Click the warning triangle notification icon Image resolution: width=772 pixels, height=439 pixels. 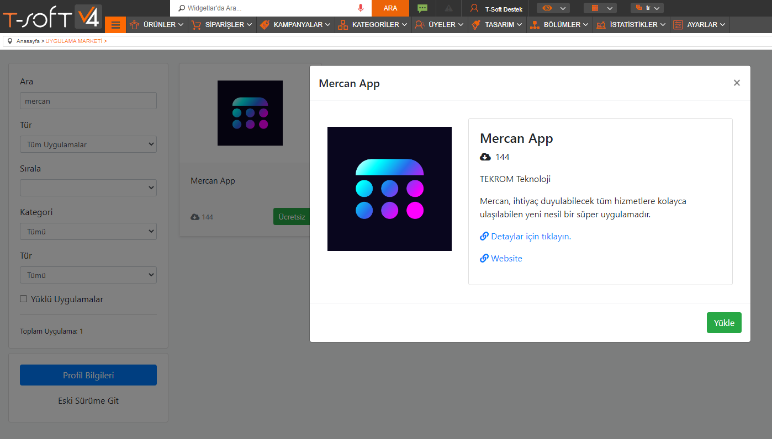click(x=448, y=8)
